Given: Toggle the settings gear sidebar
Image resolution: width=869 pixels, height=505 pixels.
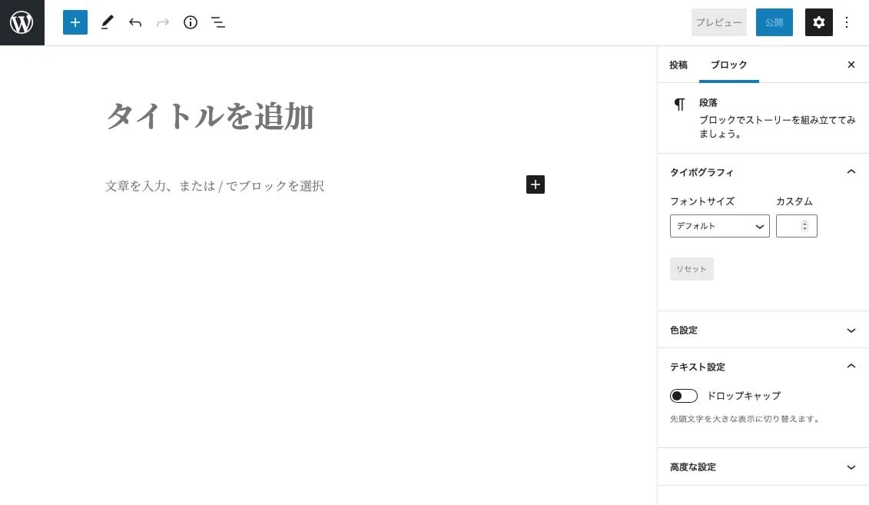Looking at the screenshot, I should 818,23.
